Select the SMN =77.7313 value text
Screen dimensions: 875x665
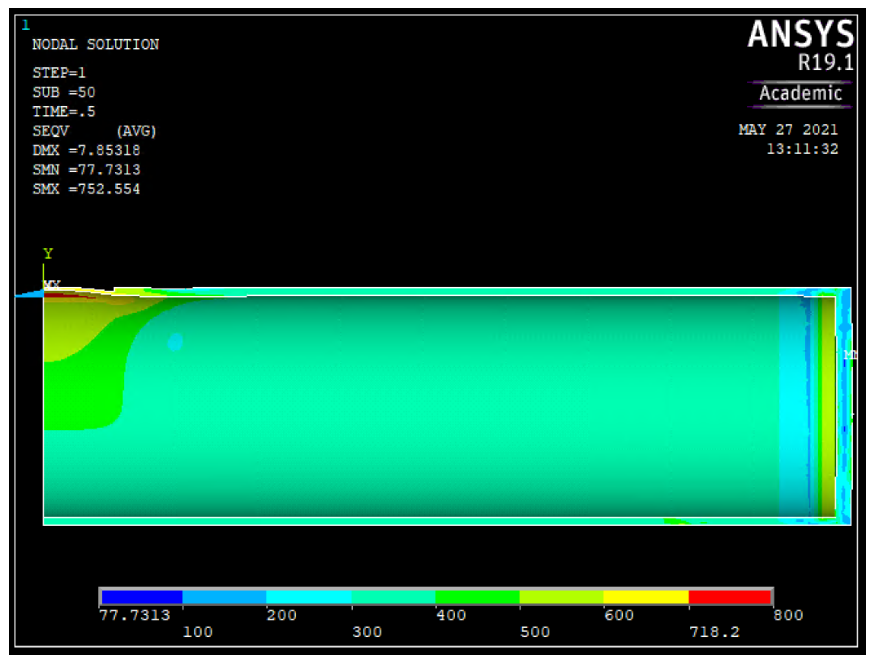point(86,170)
